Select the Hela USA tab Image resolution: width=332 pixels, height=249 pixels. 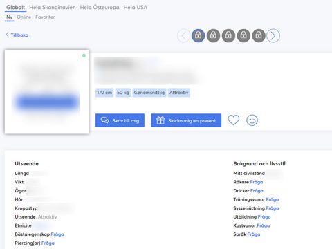click(x=136, y=8)
